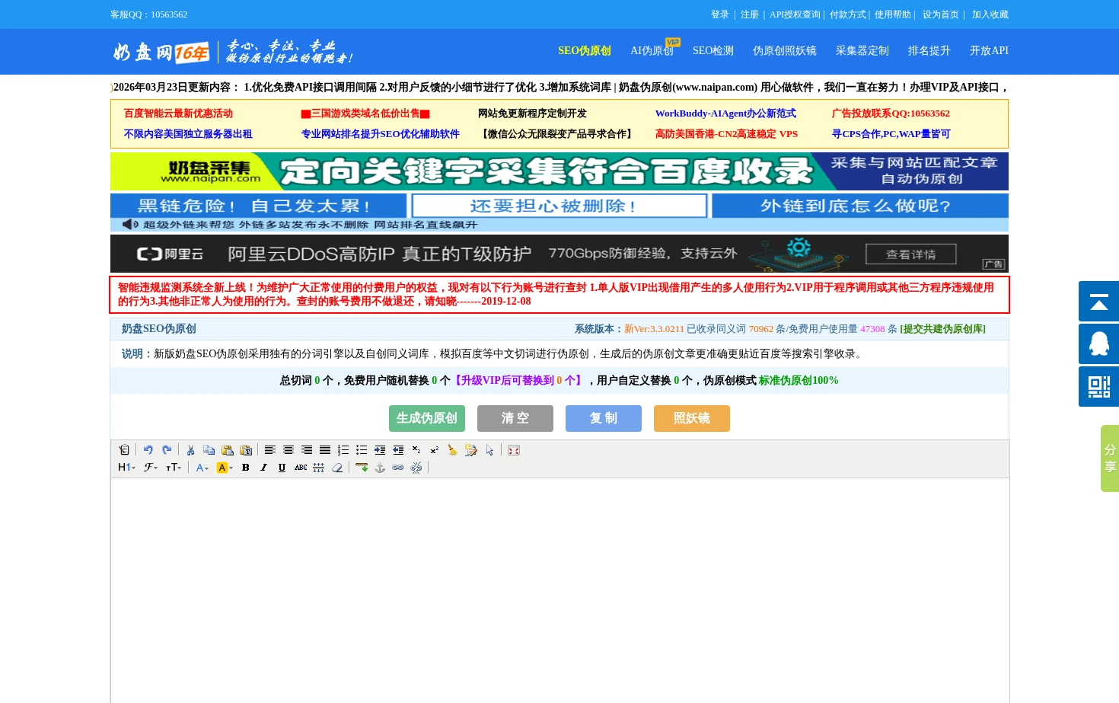This screenshot has height=703, width=1119.
Task: Open the text color picker
Action: click(x=202, y=468)
